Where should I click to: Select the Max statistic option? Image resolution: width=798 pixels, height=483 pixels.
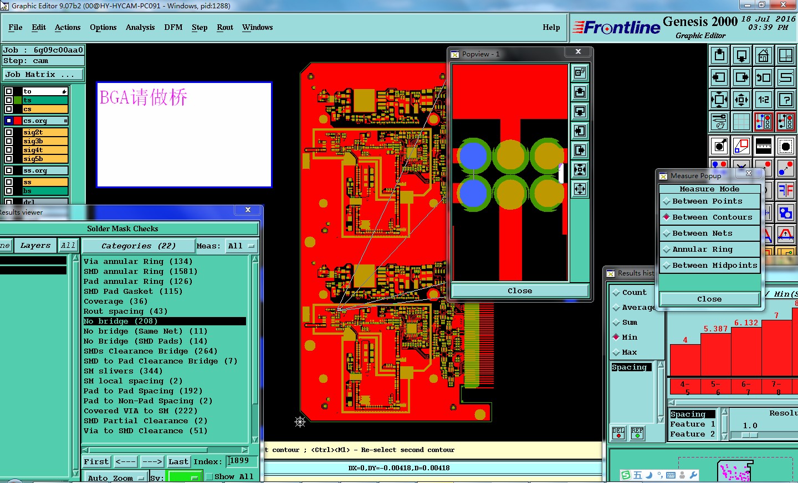click(x=625, y=352)
